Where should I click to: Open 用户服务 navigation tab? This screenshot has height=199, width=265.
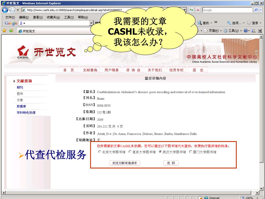click(112, 70)
